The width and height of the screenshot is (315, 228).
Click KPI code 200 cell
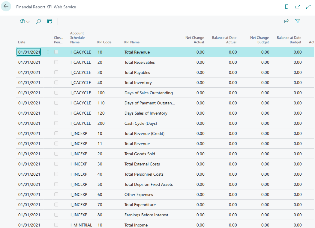click(101, 123)
